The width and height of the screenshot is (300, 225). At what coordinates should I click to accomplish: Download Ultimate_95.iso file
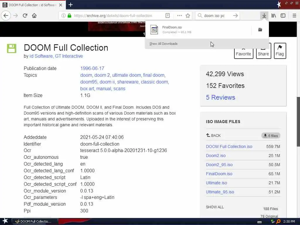pos(220,192)
